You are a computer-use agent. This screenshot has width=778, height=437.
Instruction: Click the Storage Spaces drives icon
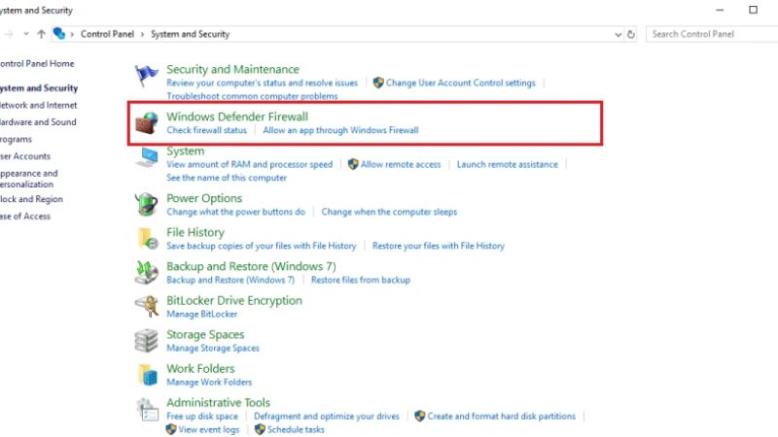point(148,341)
